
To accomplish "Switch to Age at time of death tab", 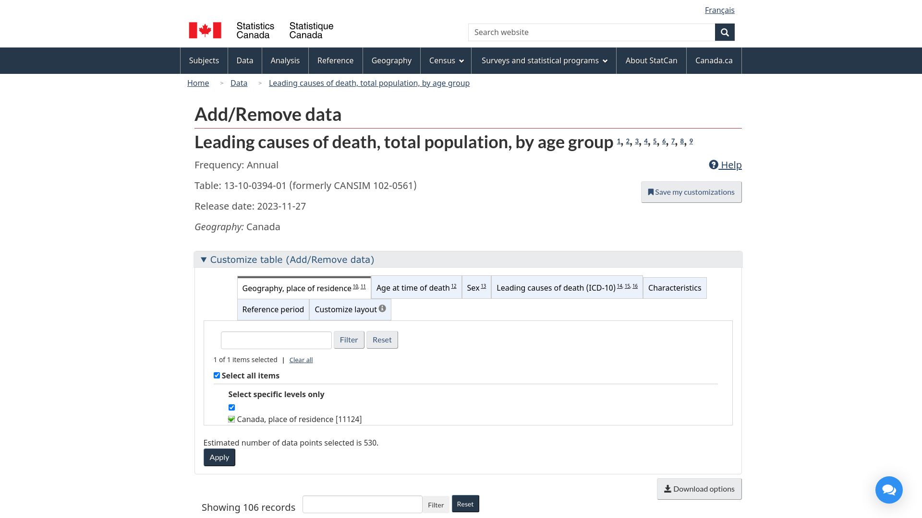I will pos(416,288).
